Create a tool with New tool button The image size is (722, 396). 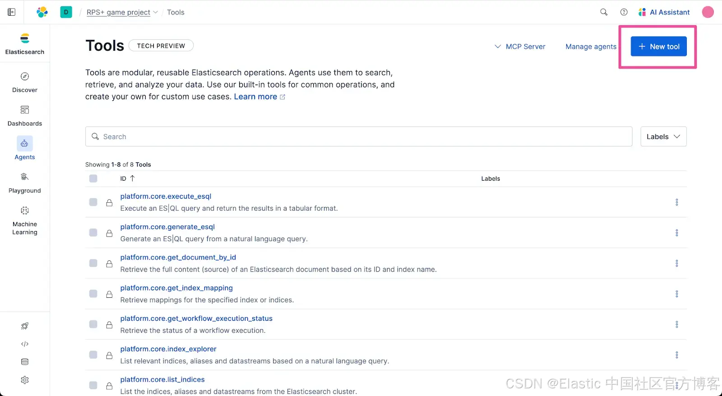pyautogui.click(x=658, y=46)
